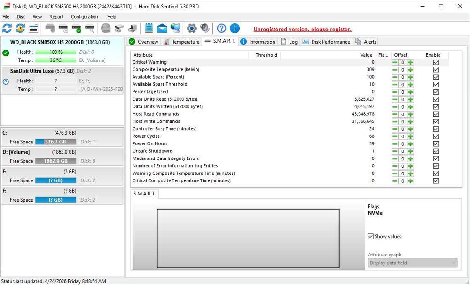Screen dimensions: 470x285
Task: Click the refresh icon with warning sign
Action: (20, 29)
